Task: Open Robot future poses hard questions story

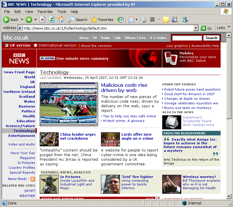Action: tap(192, 89)
